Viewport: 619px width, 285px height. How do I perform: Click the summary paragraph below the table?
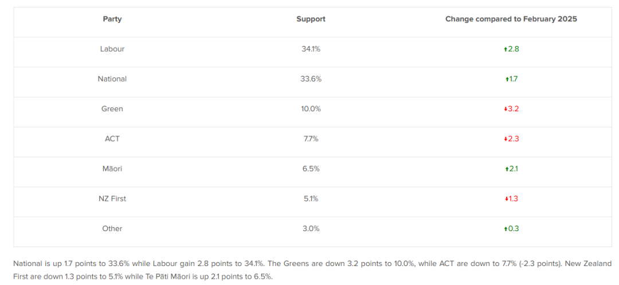(312, 270)
